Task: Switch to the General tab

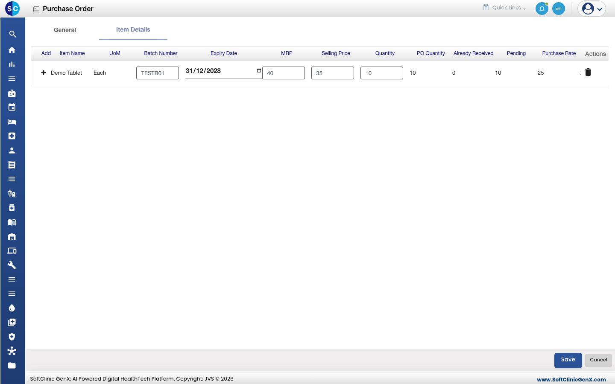Action: tap(65, 30)
